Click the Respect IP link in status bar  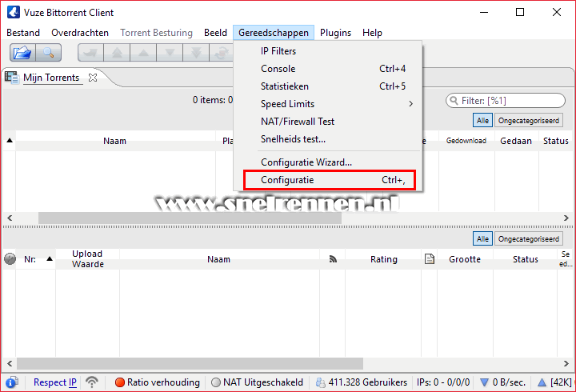point(55,382)
